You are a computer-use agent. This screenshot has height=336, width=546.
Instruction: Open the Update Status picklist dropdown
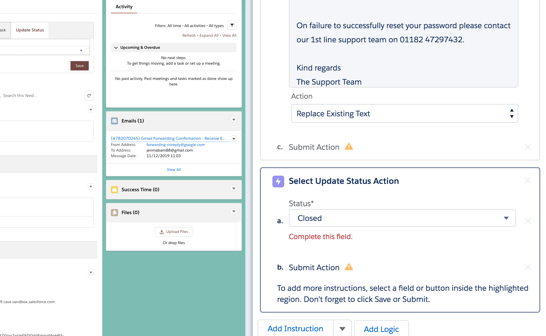pos(45,51)
